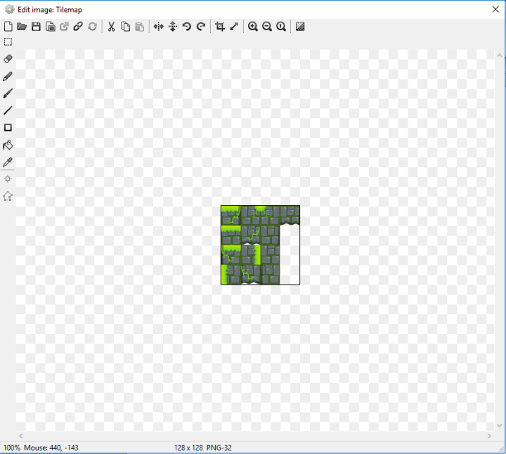Cut the selection with scissors icon
This screenshot has height=454, width=506.
[x=111, y=27]
